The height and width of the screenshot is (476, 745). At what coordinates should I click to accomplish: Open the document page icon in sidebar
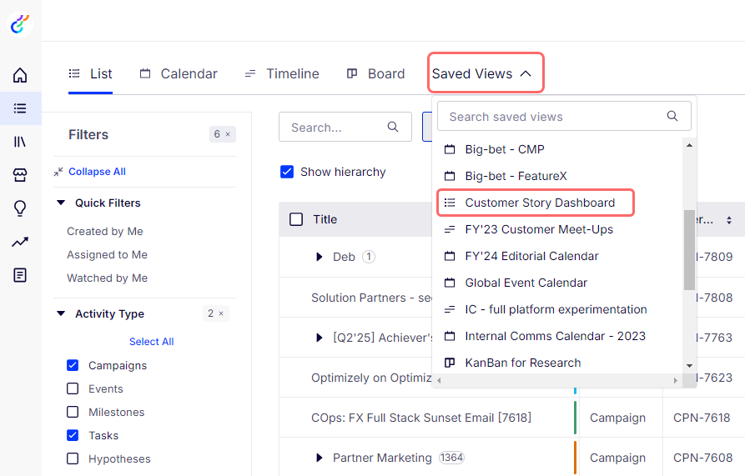(20, 275)
